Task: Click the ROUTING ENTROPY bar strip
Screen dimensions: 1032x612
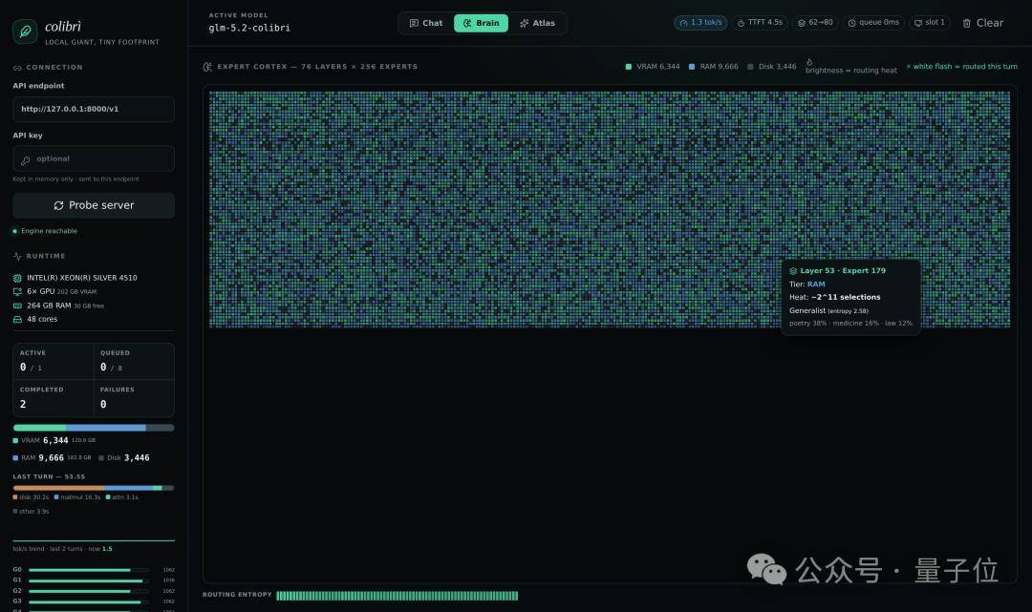Action: click(x=397, y=596)
